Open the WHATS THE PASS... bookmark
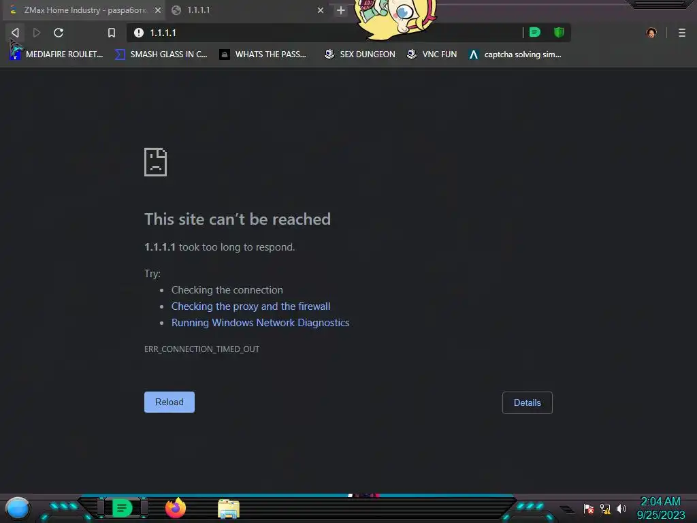The image size is (697, 523). (x=263, y=54)
